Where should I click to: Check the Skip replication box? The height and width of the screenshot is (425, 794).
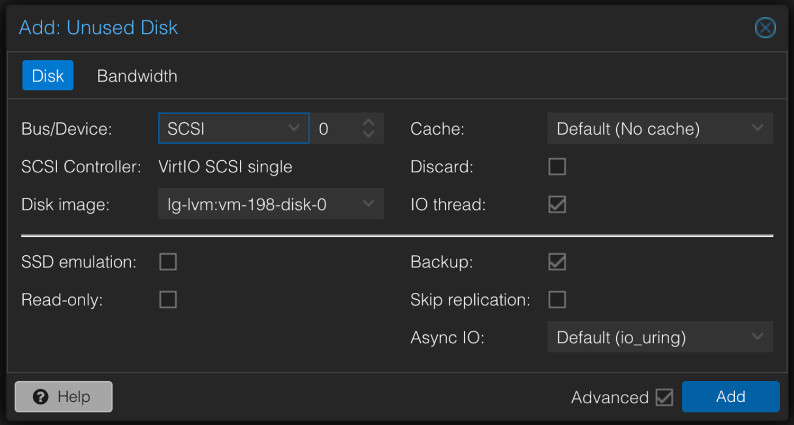tap(557, 300)
